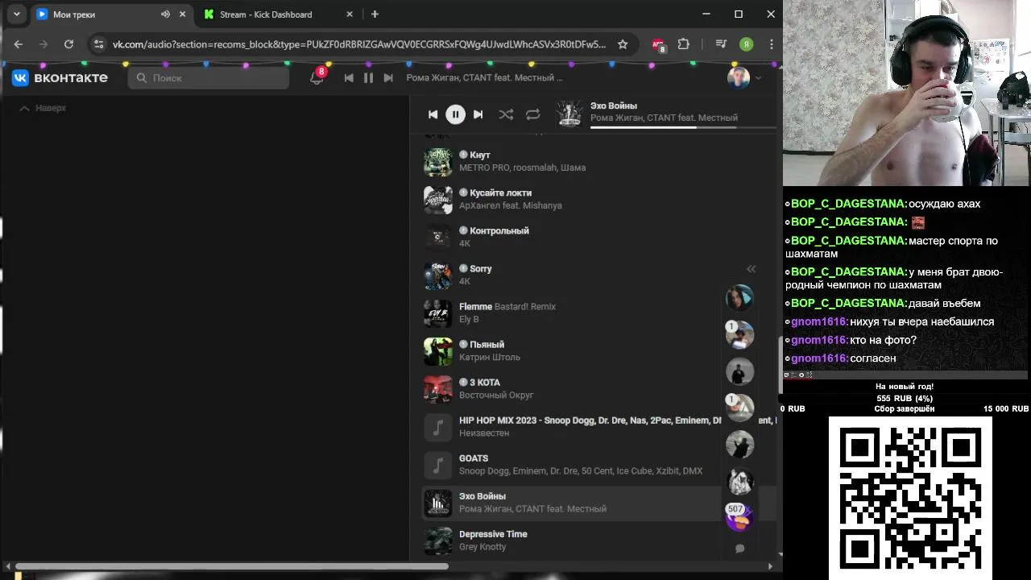Click the Наверх back-to-top button
Viewport: 1031px width, 580px height.
43,108
